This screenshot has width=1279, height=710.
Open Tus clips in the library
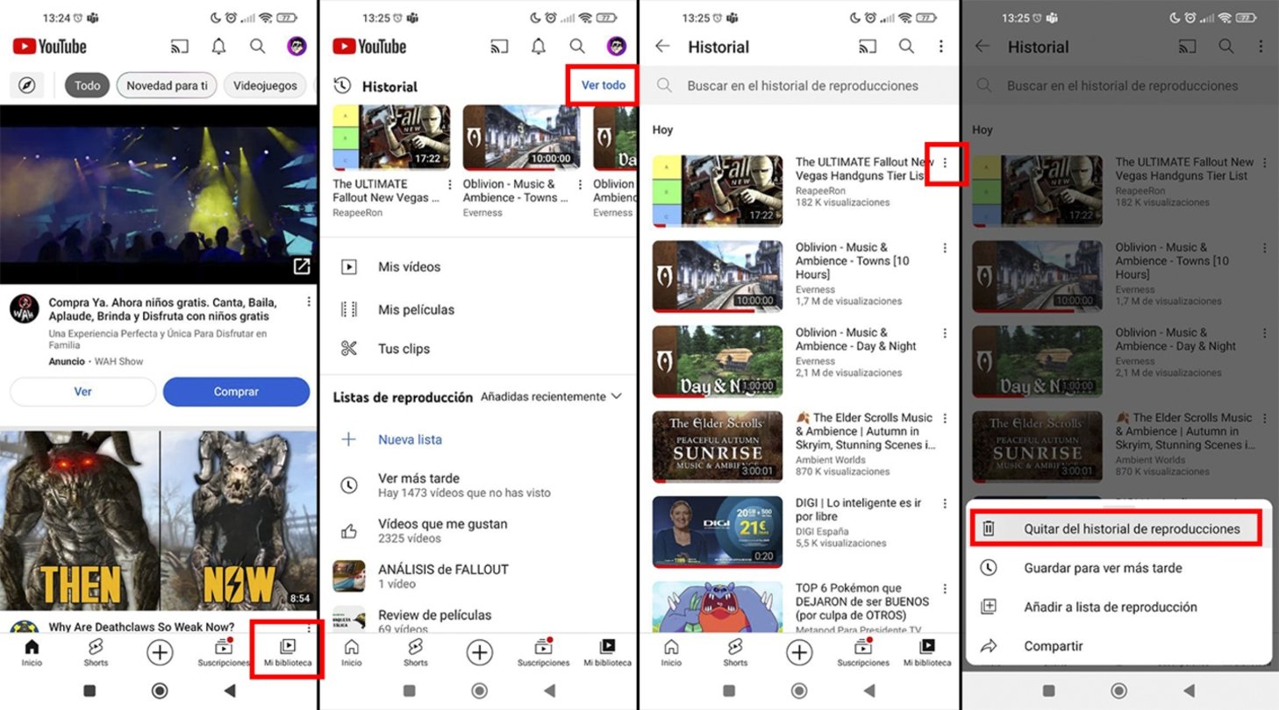click(x=478, y=349)
